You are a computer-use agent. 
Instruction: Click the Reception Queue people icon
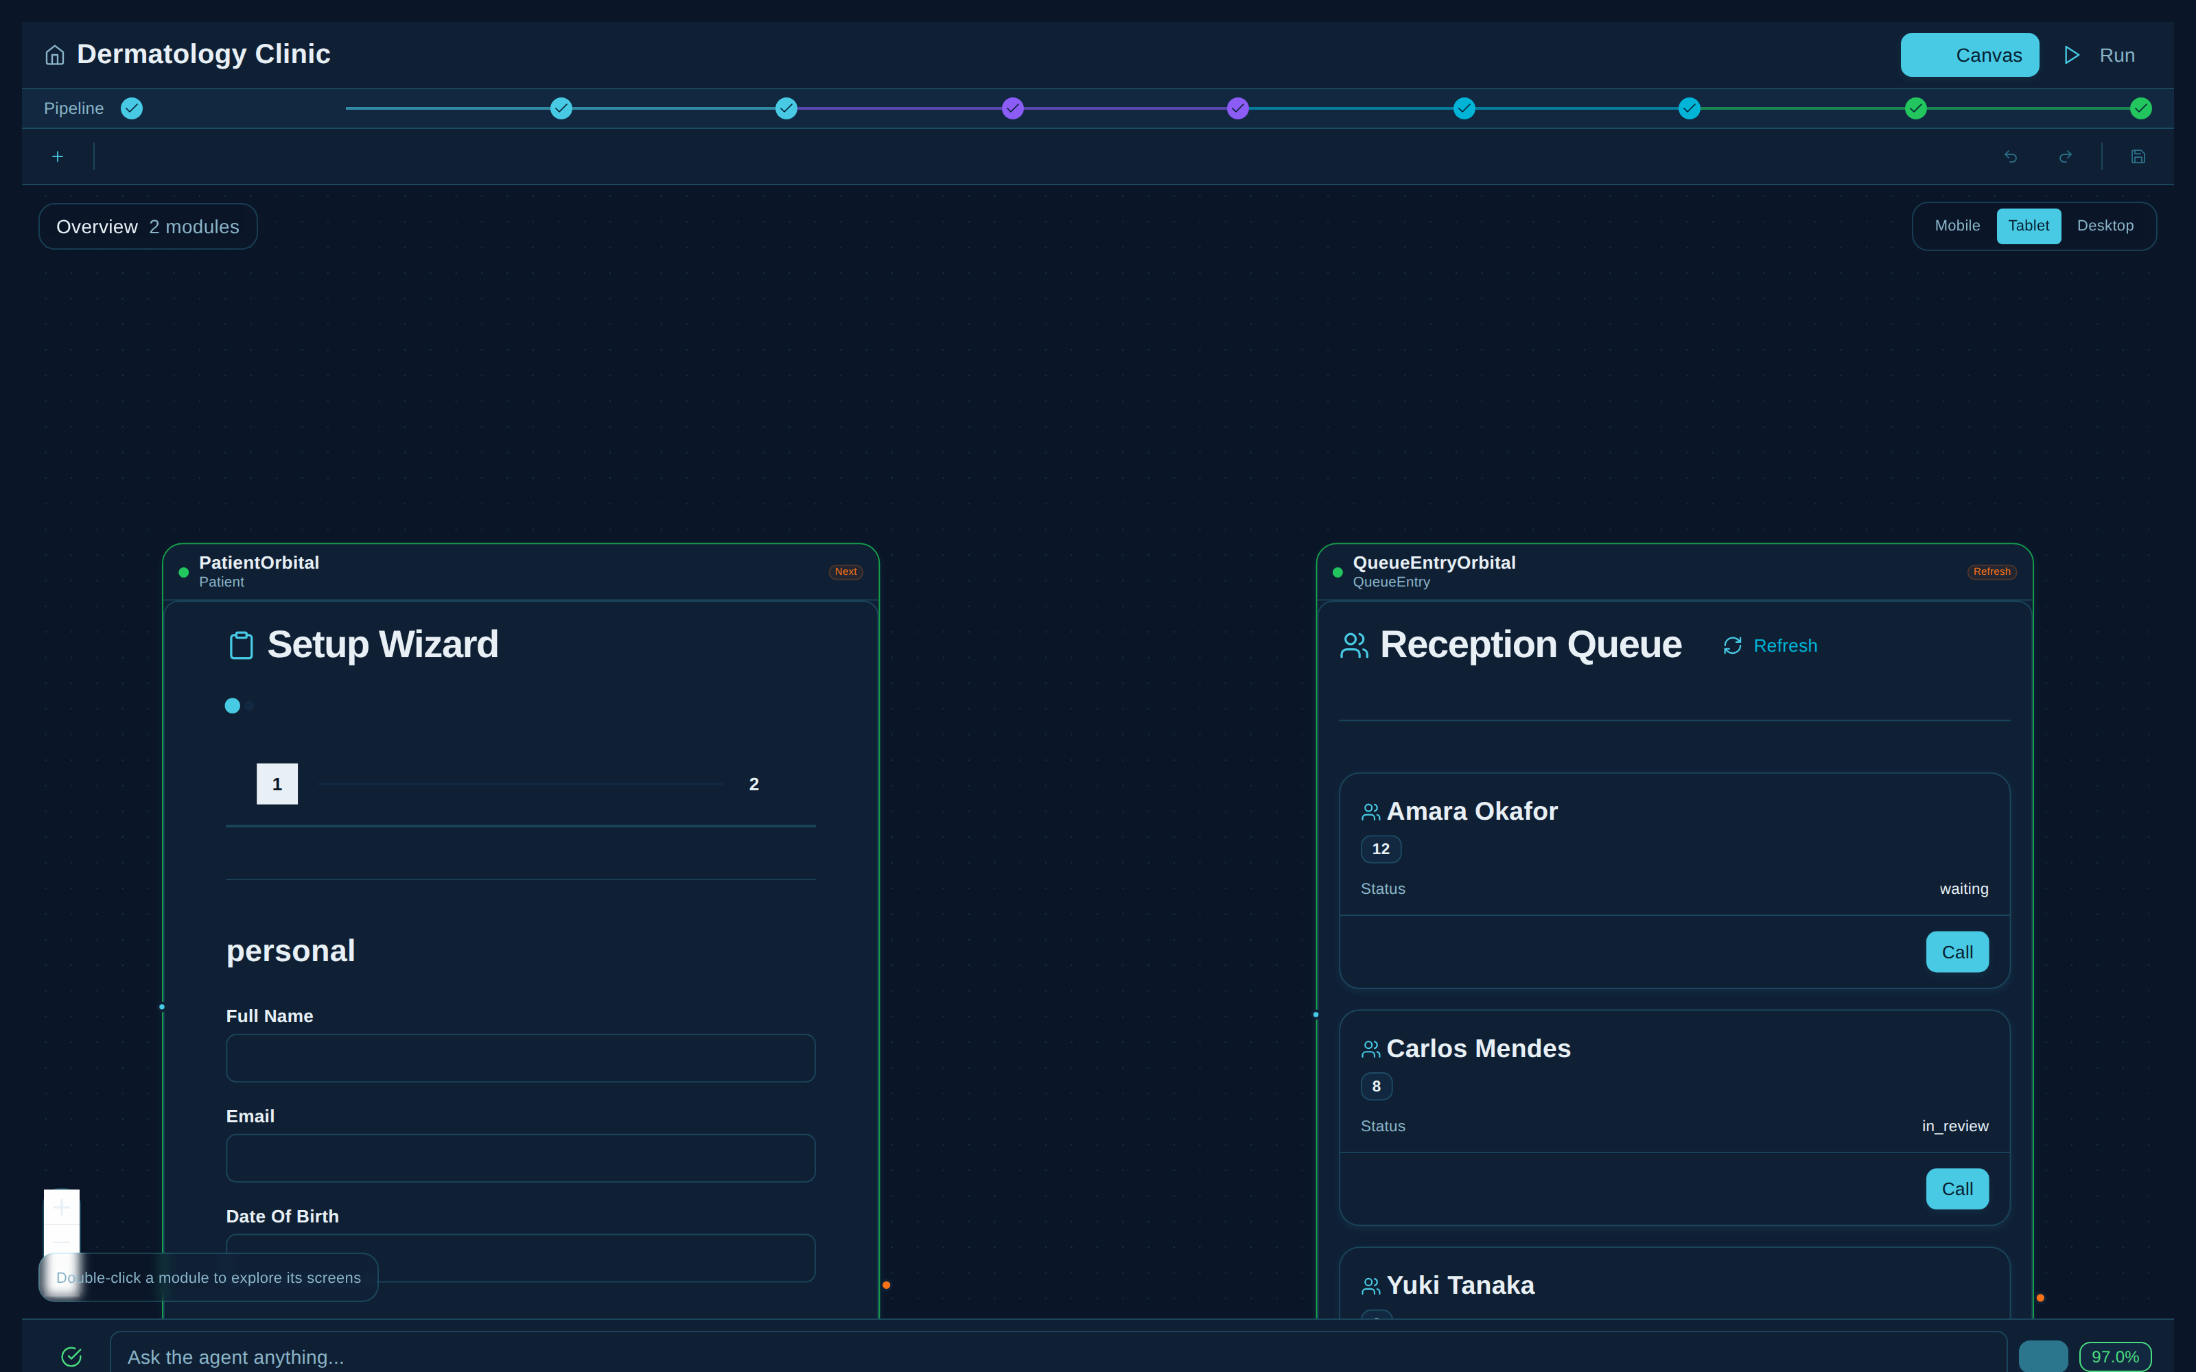pyautogui.click(x=1354, y=645)
